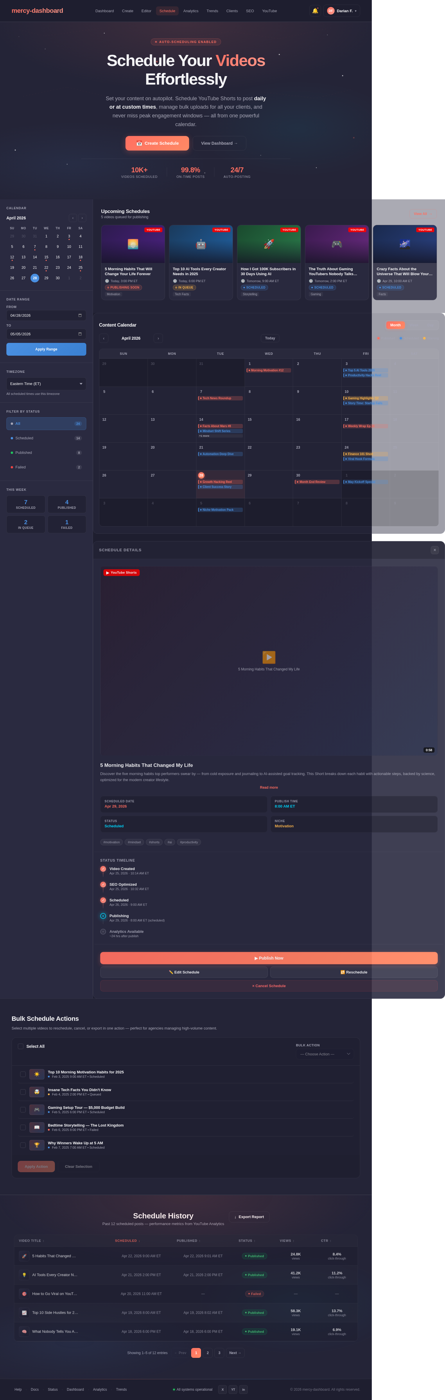Go to previous month in sidebar calendar
445x1400 pixels.
point(73,218)
